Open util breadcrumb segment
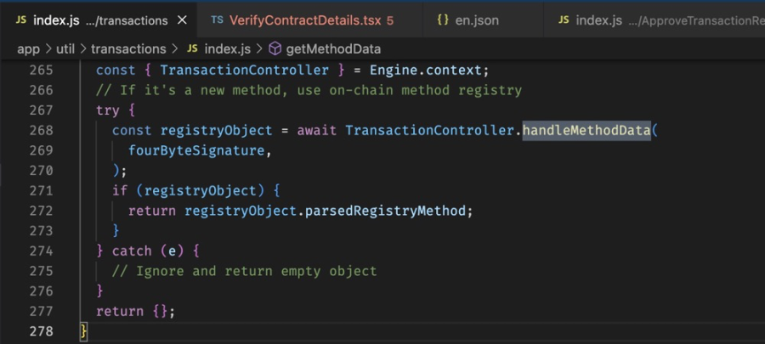This screenshot has width=765, height=344. 65,49
